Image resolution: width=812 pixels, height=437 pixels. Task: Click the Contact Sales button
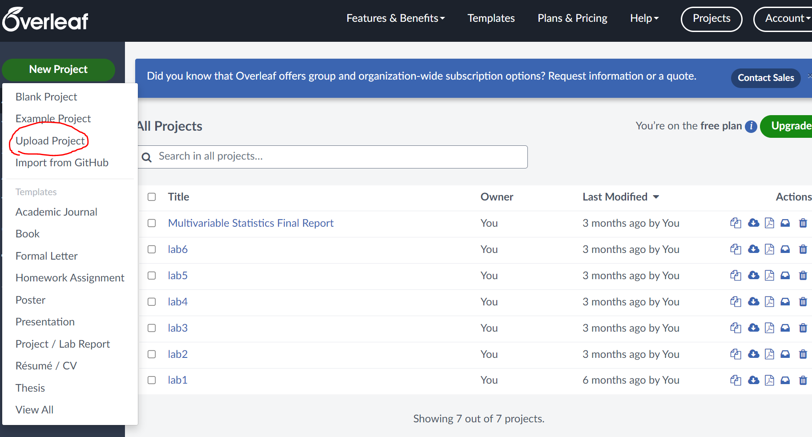pos(766,78)
